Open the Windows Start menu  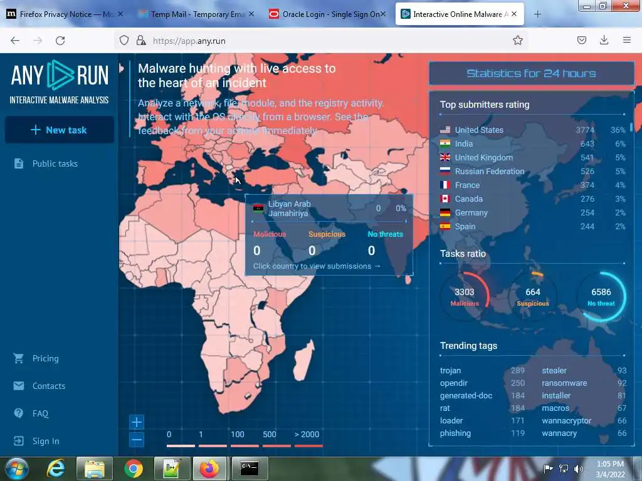click(16, 468)
